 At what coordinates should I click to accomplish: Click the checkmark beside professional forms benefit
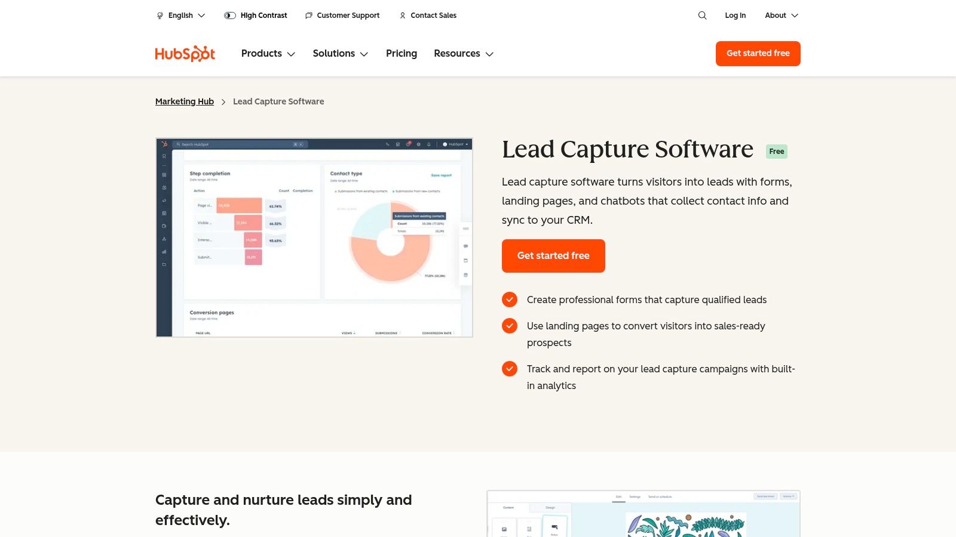510,300
